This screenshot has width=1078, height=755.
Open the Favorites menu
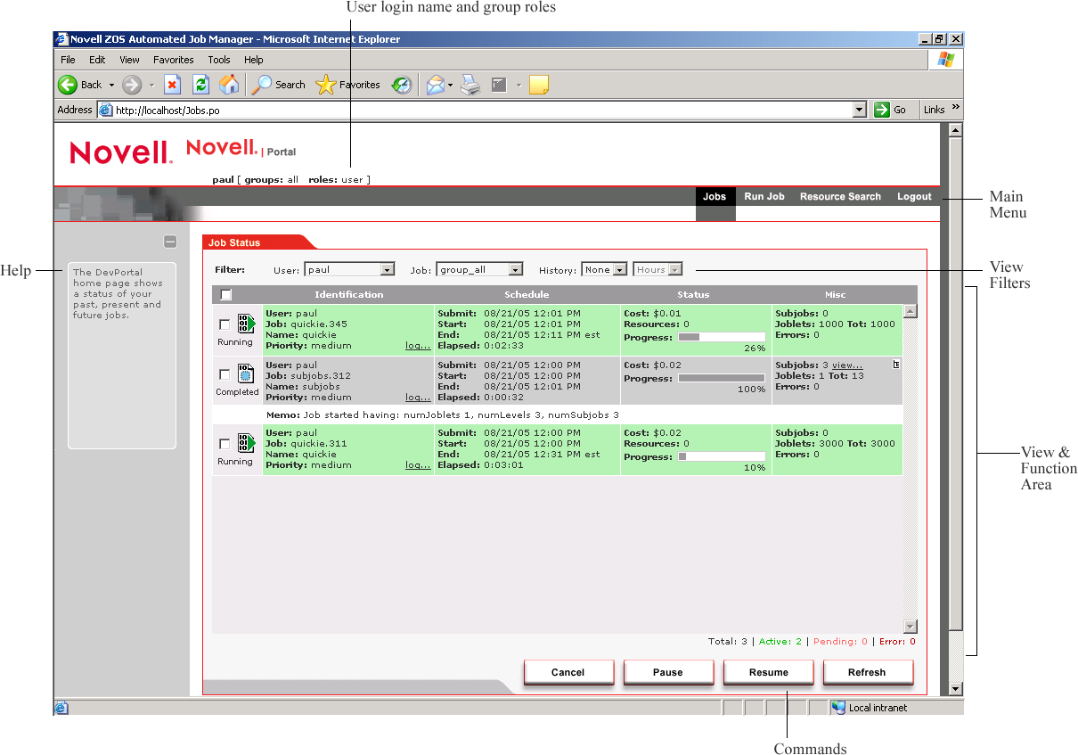[x=173, y=60]
